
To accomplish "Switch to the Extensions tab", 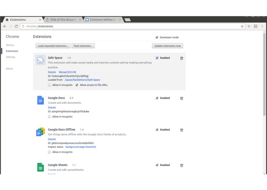I will coord(22,20).
